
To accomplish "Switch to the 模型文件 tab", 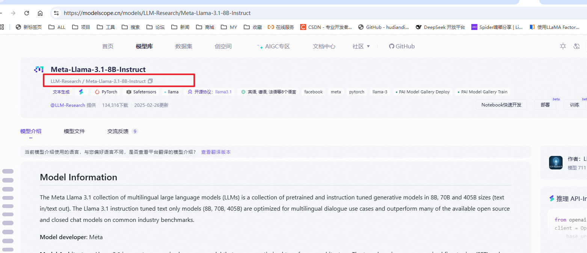I will point(74,131).
